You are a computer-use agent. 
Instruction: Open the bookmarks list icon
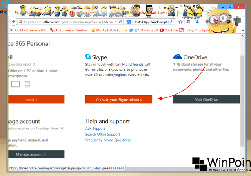coord(188,22)
